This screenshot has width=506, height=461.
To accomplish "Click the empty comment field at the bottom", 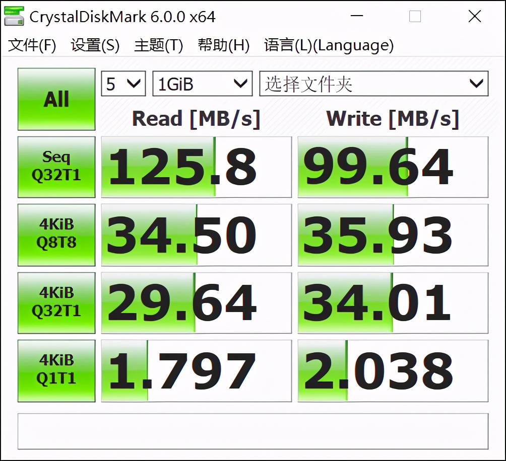I will pyautogui.click(x=253, y=431).
